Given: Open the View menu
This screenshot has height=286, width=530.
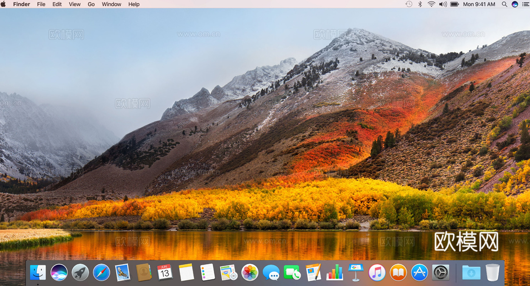Looking at the screenshot, I should click(74, 4).
